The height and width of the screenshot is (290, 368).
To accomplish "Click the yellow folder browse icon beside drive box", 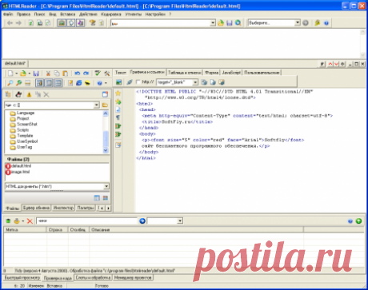I will point(105,105).
